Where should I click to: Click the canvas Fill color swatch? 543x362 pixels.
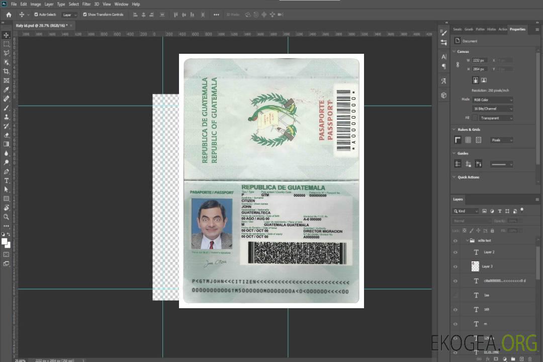tap(475, 118)
